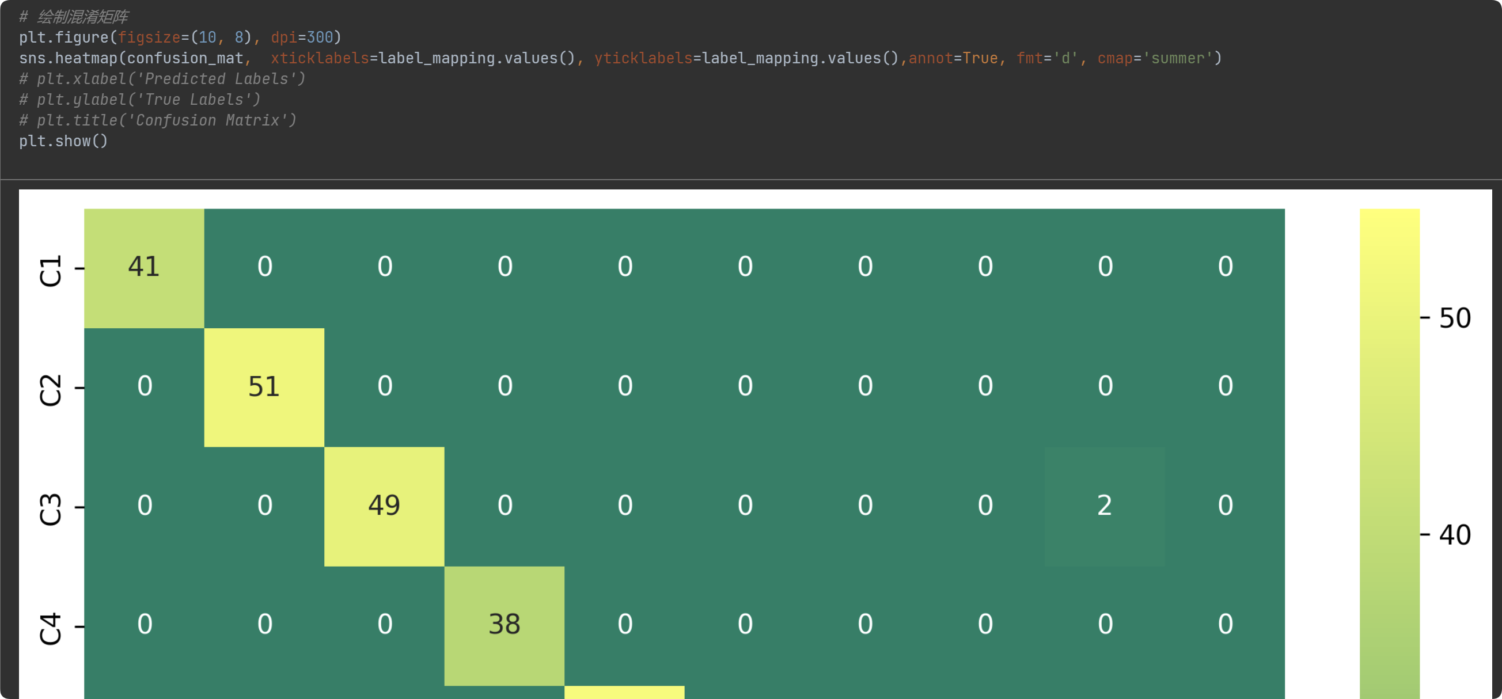1502x699 pixels.
Task: Click the commented plt.xlabel line
Action: tap(162, 79)
